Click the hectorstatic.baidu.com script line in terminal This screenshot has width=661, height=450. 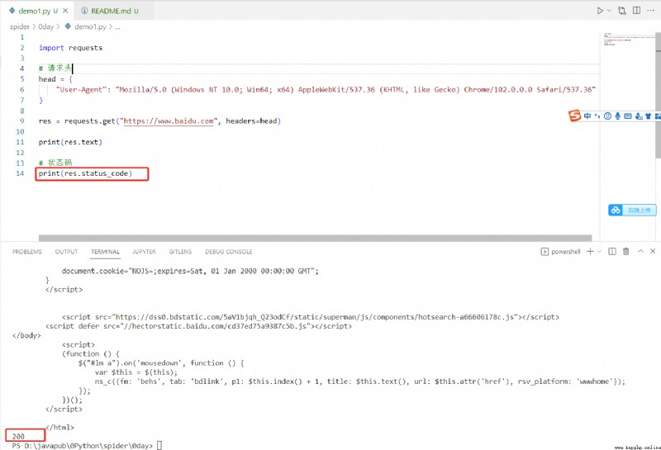[x=198, y=326]
